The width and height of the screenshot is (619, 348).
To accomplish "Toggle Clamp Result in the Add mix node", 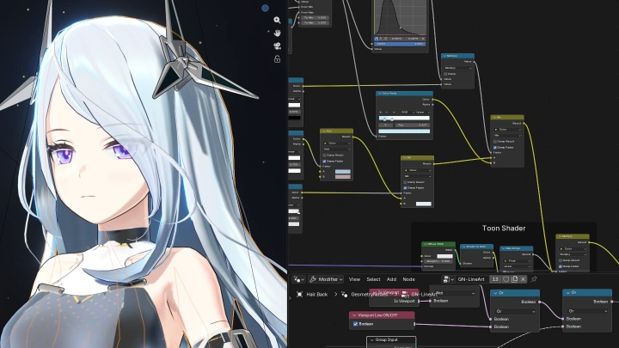I will pyautogui.click(x=324, y=156).
